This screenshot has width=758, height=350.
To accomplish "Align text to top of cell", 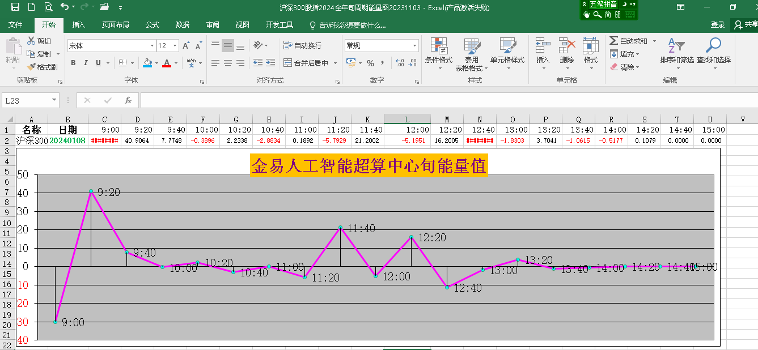I will (215, 45).
